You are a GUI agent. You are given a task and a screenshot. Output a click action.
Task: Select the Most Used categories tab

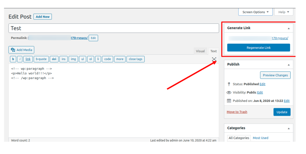261,138
